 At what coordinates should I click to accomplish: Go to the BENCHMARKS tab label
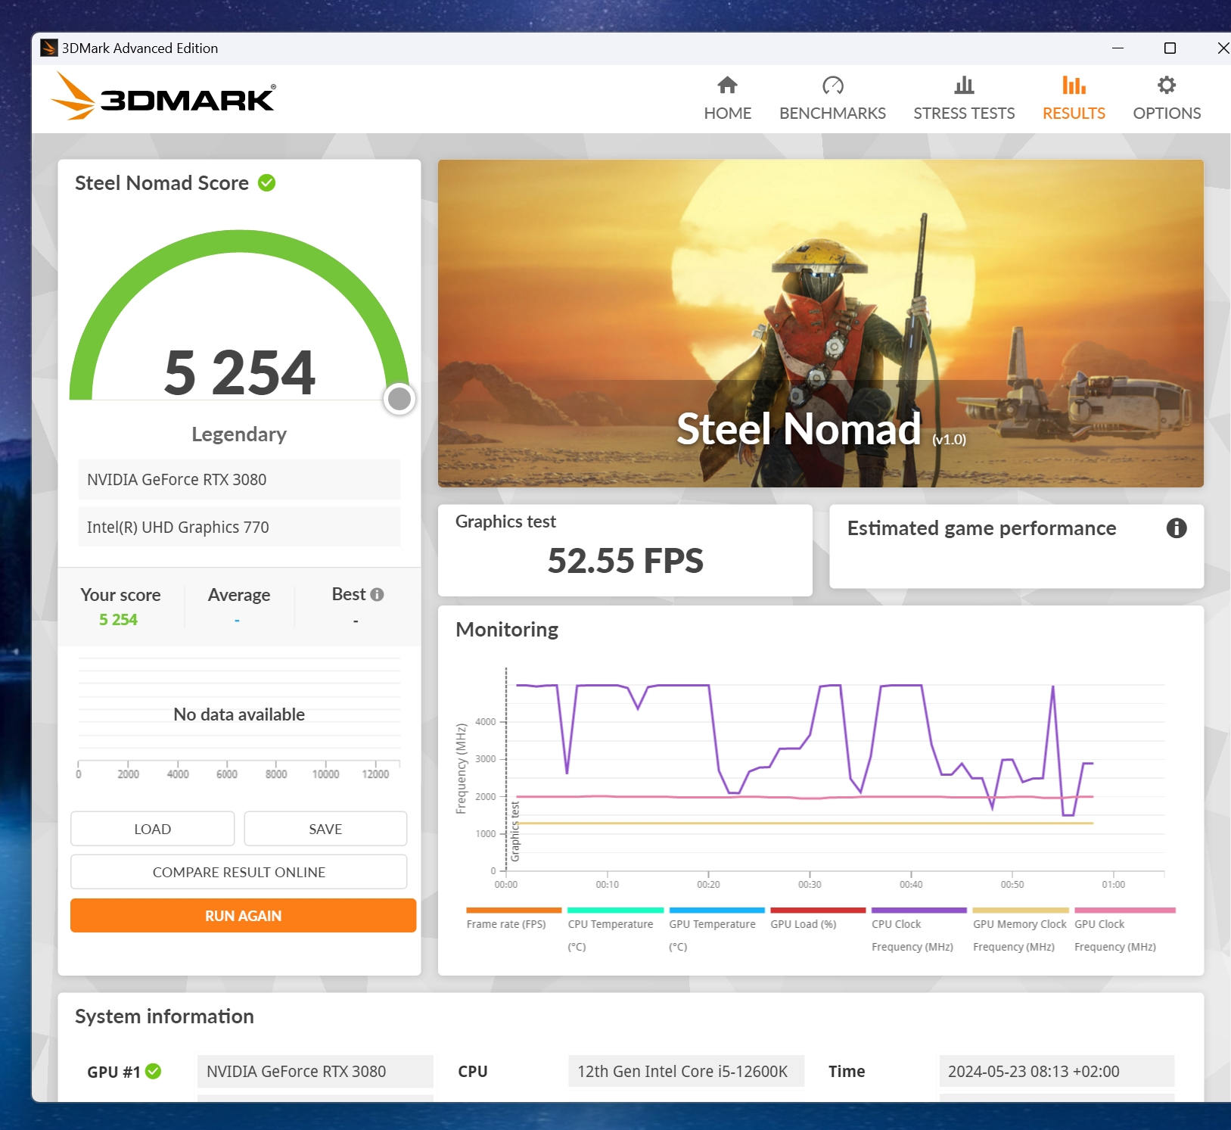pos(832,114)
